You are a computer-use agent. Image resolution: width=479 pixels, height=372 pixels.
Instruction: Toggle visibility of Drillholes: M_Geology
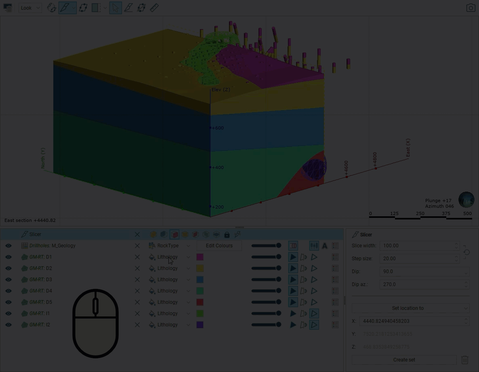pyautogui.click(x=8, y=246)
